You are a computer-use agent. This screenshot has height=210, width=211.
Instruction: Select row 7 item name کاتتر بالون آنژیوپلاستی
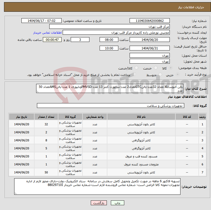click(x=141, y=172)
